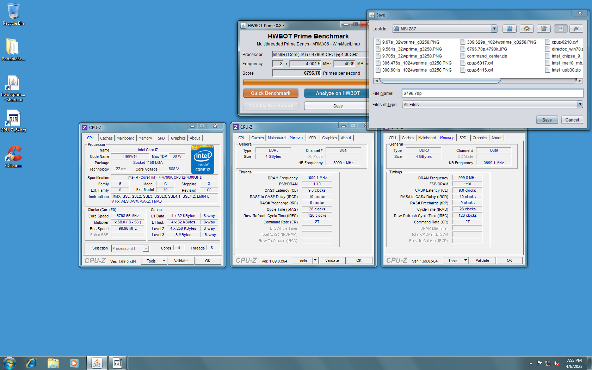Expand Tools dropdown arrow in right CPU-Z window
Image resolution: width=592 pixels, height=370 pixels.
[465, 260]
